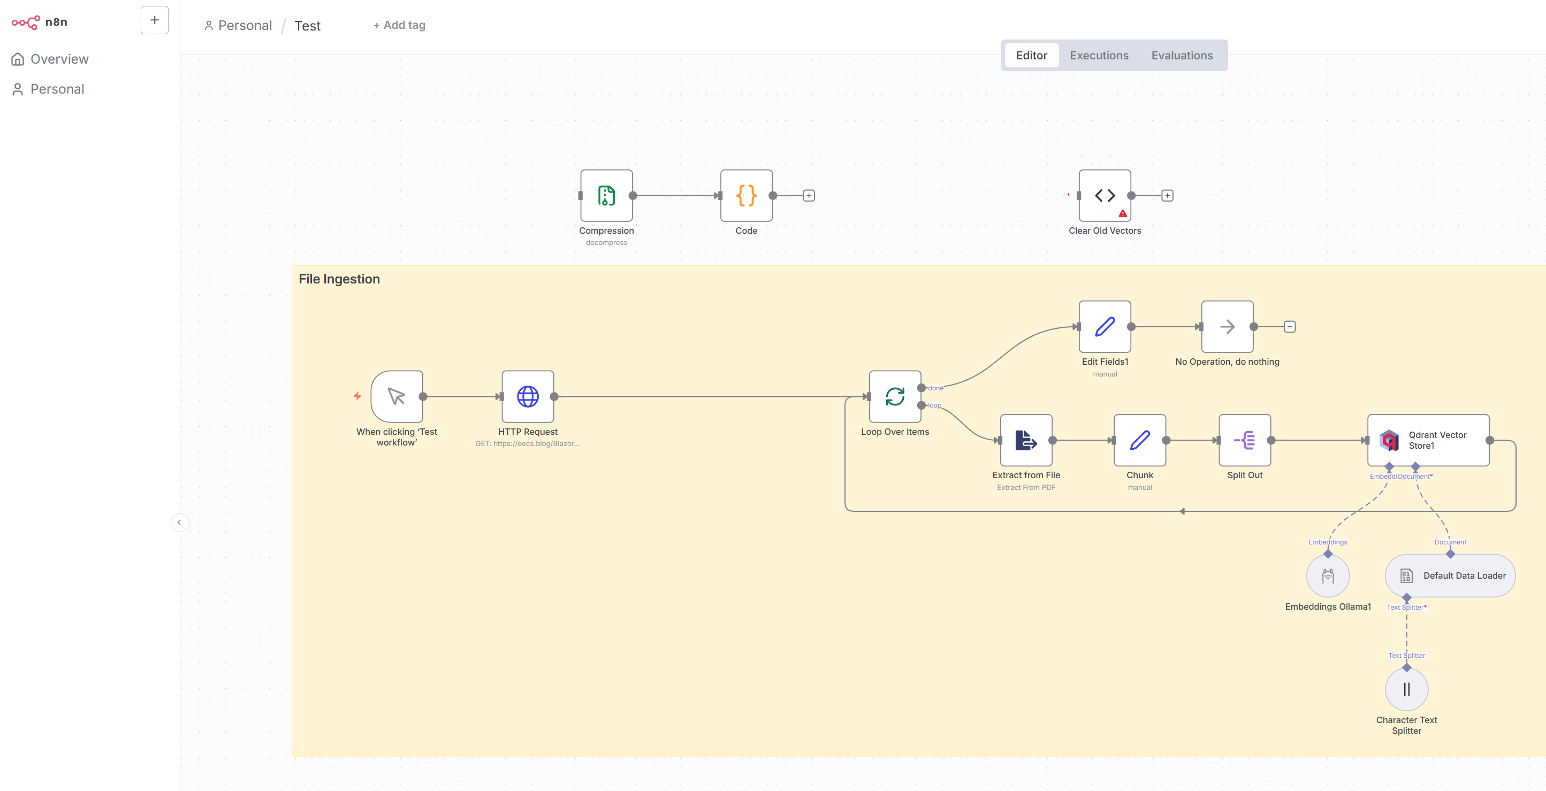Viewport: 1546px width, 791px height.
Task: Click the Split Out node icon
Action: coord(1244,440)
